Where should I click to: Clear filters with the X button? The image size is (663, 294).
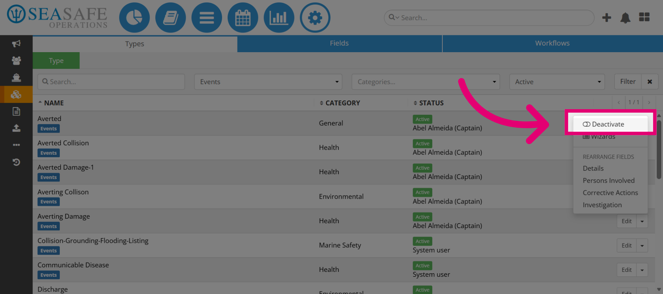650,82
